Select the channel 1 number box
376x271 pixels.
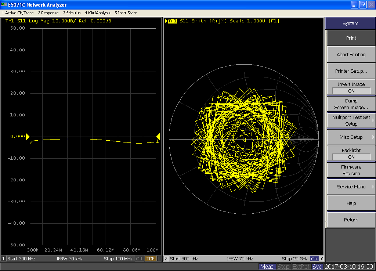3,259
